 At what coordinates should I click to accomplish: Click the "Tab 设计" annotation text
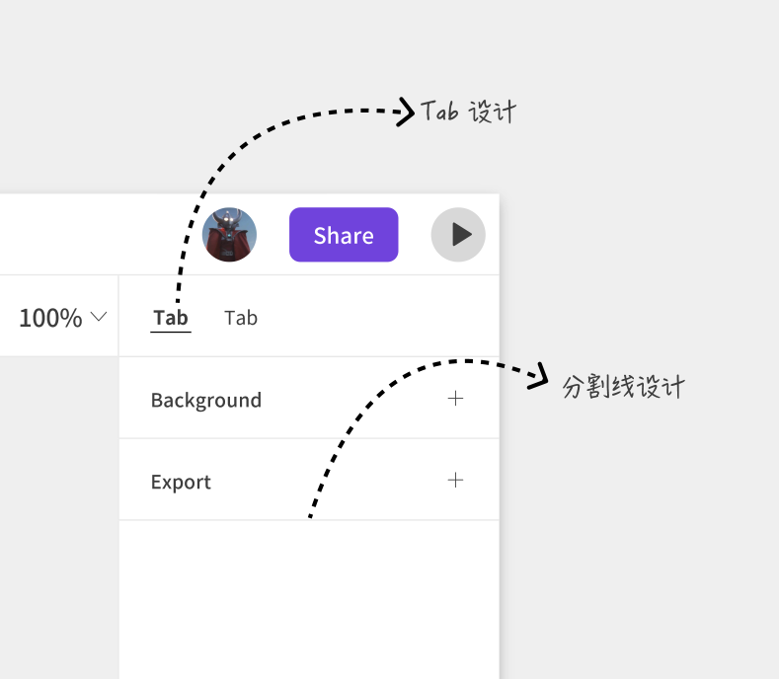click(468, 112)
